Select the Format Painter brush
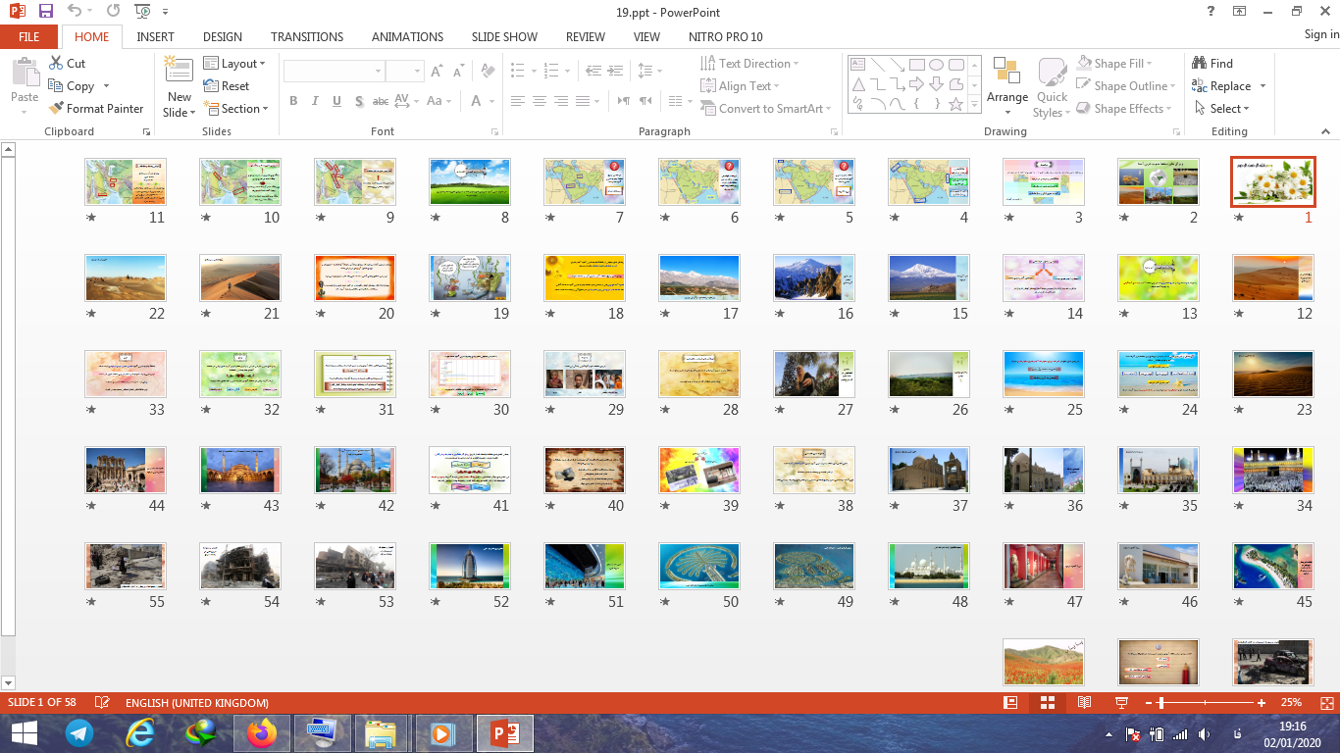 pos(56,109)
